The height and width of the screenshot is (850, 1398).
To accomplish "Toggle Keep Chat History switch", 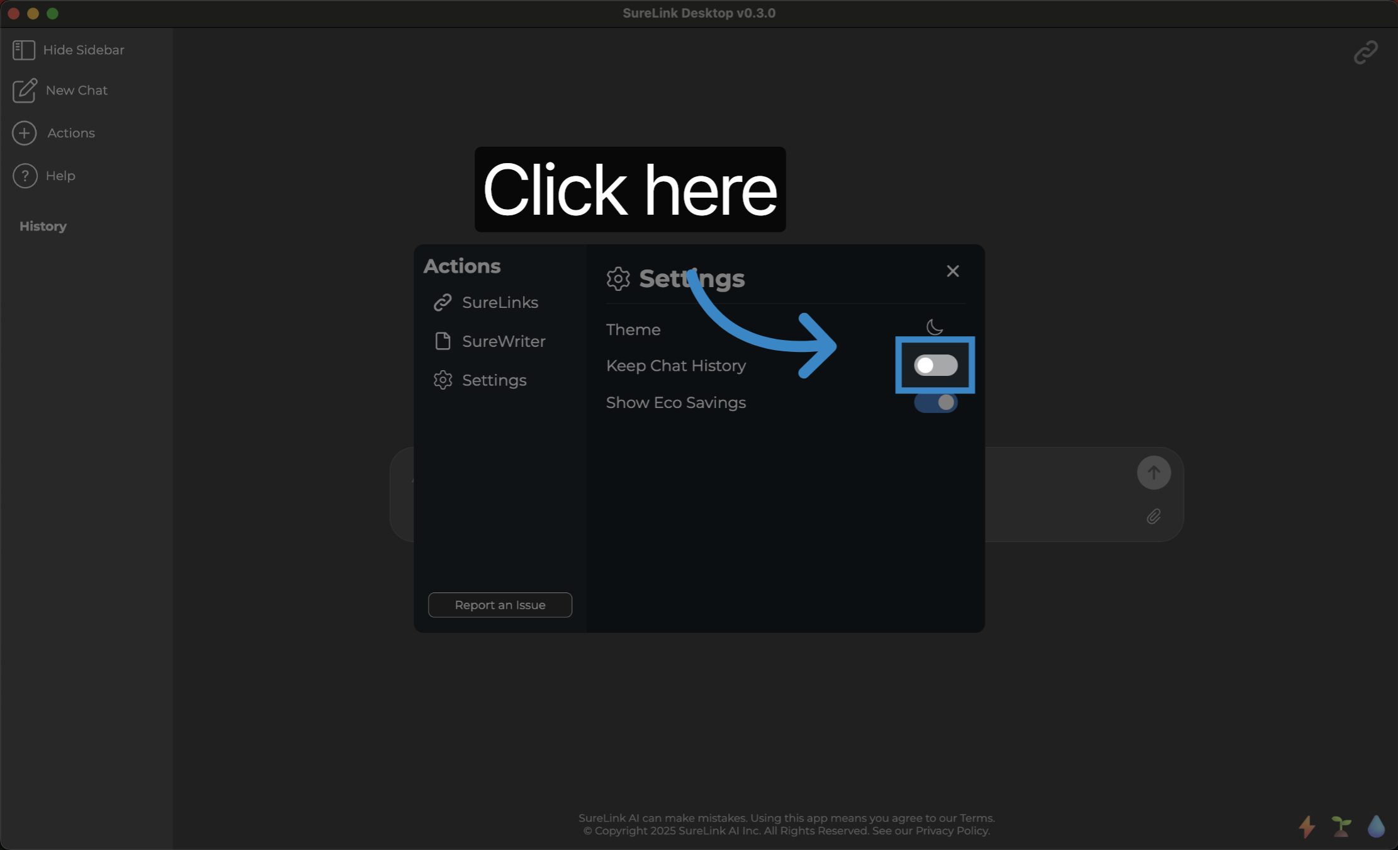I will 935,365.
